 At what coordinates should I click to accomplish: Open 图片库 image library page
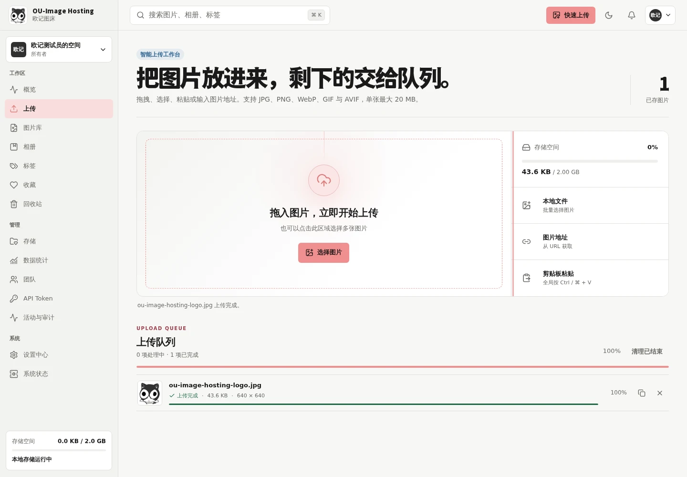tap(59, 128)
